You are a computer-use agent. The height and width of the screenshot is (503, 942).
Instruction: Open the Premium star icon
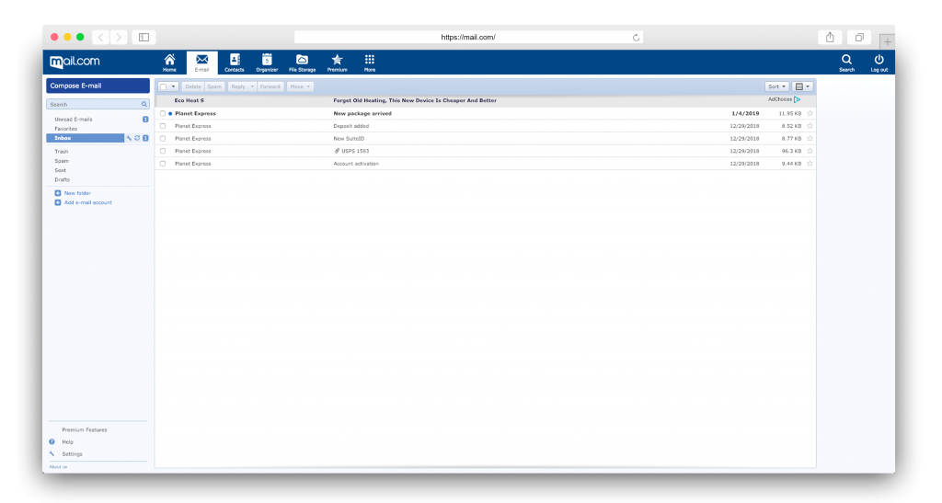click(337, 60)
